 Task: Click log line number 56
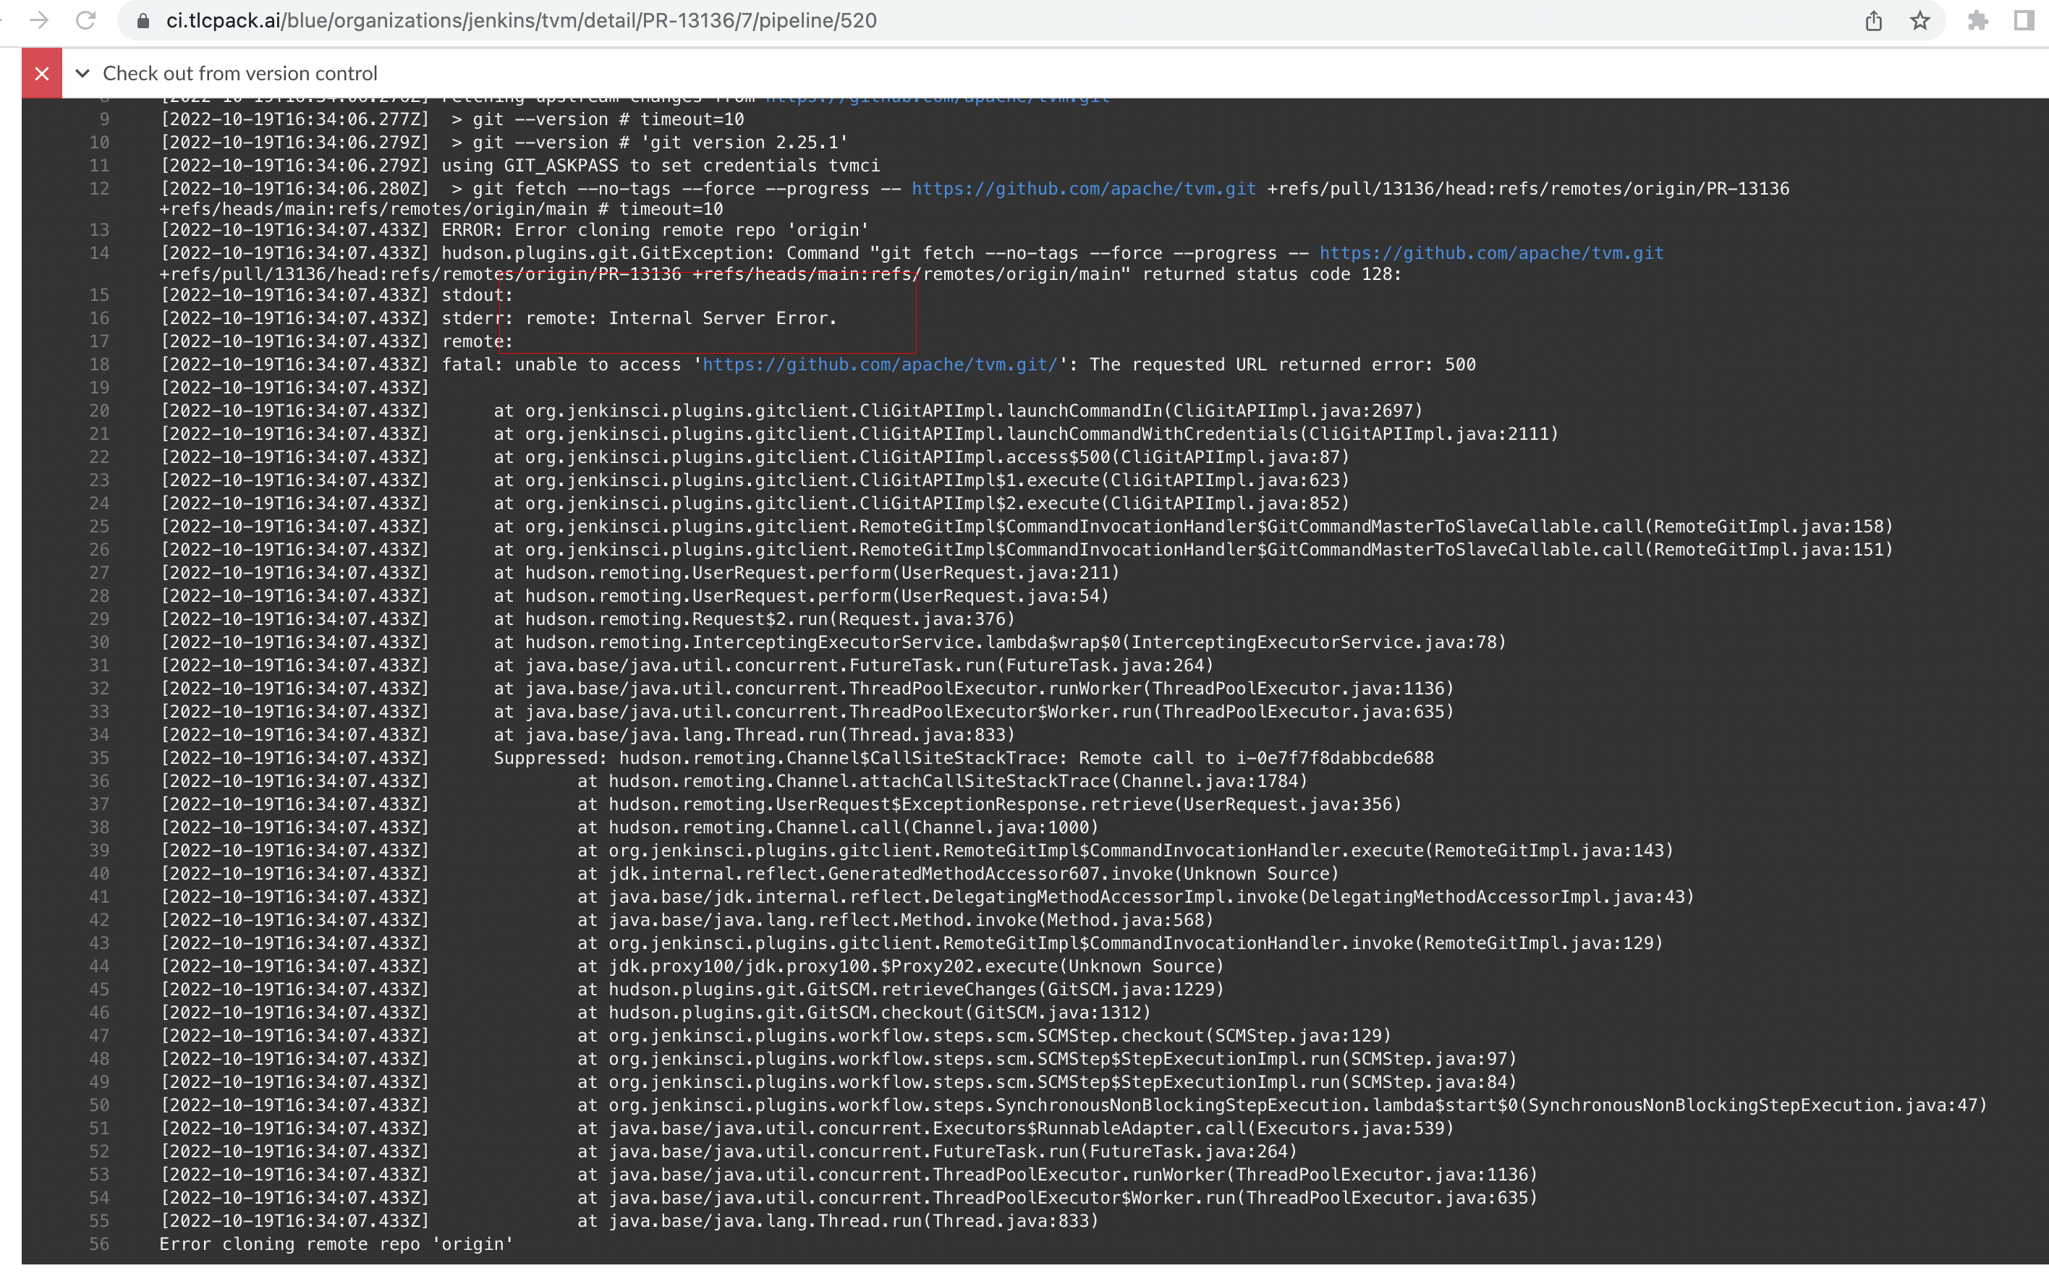(x=98, y=1244)
